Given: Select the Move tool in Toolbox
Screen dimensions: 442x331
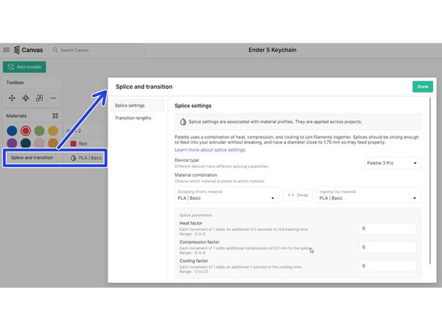Looking at the screenshot, I should [x=12, y=98].
